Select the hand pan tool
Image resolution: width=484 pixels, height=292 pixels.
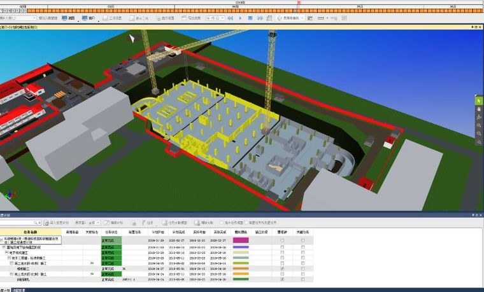pyautogui.click(x=478, y=109)
